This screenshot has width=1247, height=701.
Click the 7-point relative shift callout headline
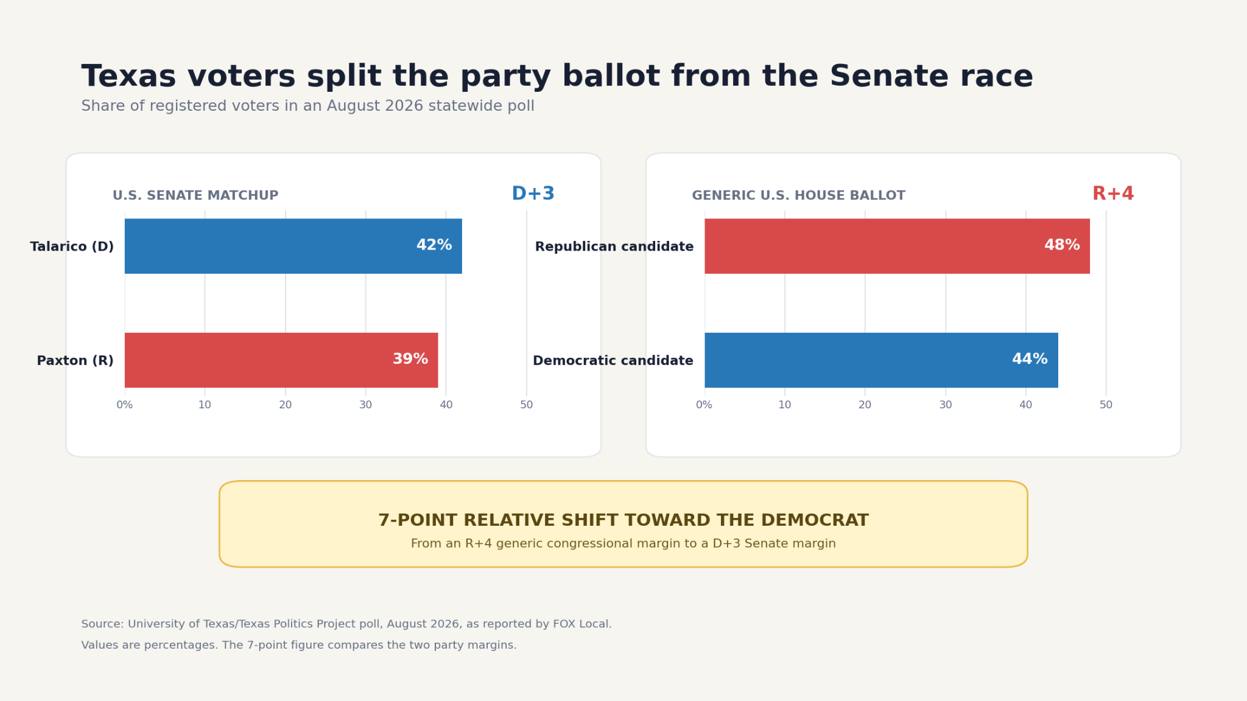click(623, 520)
